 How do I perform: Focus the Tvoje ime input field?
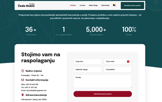point(88,61)
